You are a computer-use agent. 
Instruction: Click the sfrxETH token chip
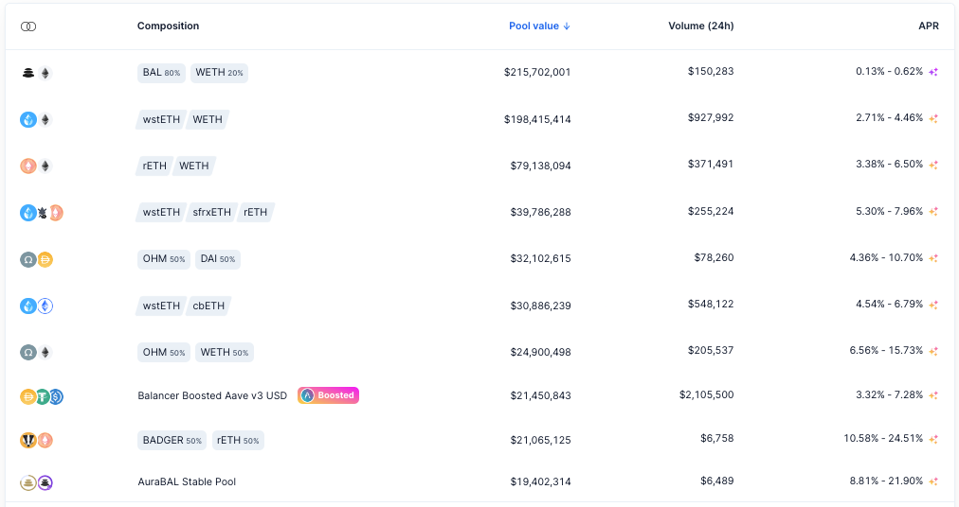pos(211,213)
